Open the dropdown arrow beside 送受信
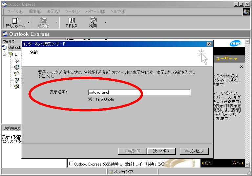This screenshot has height=176, width=252. point(56,23)
